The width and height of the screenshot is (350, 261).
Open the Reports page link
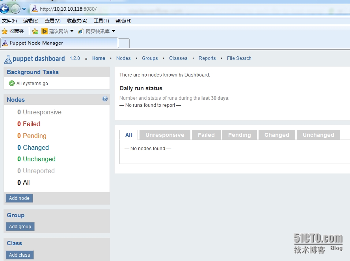tap(207, 58)
